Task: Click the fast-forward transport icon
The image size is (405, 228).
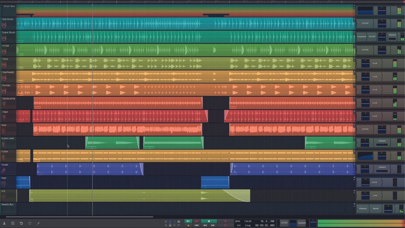Action: point(213,225)
